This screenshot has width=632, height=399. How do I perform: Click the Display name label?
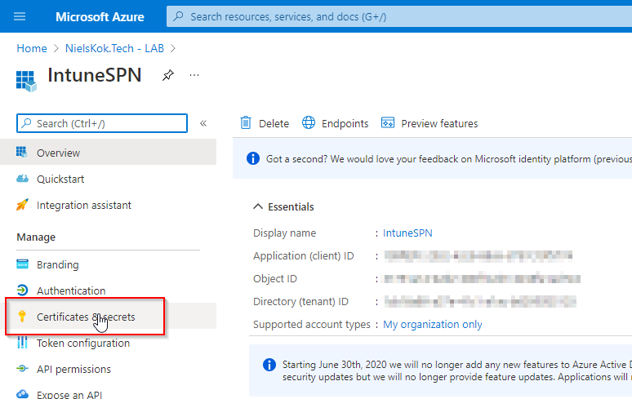284,233
